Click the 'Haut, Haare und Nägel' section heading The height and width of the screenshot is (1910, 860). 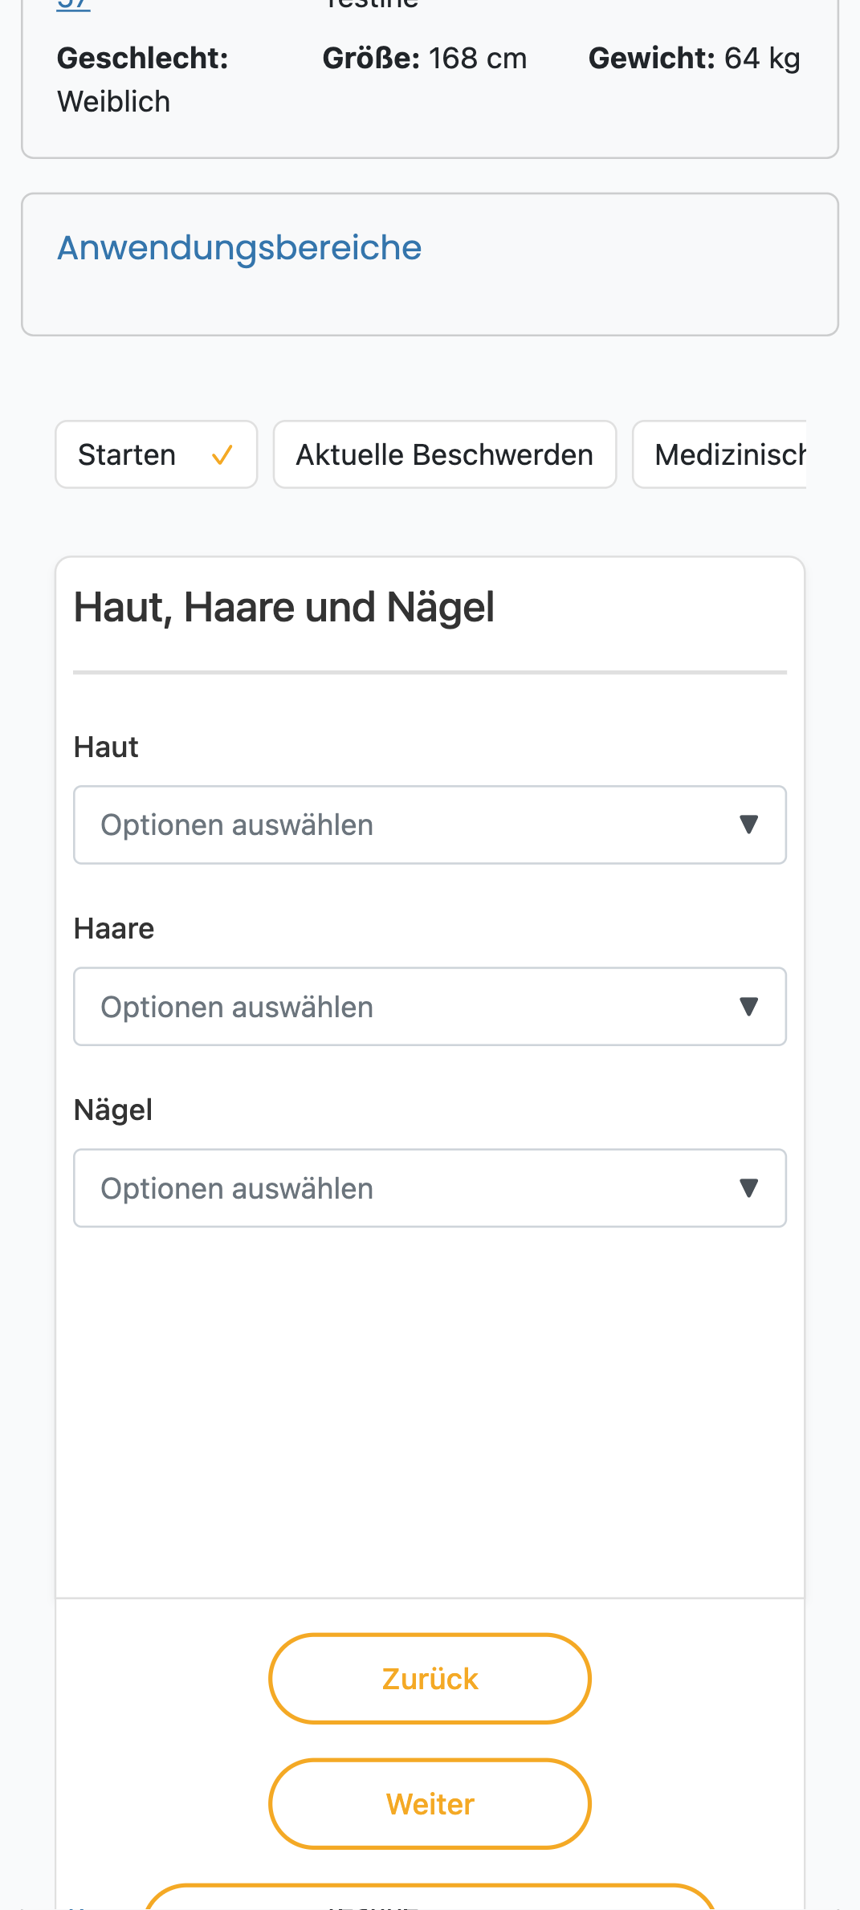(x=284, y=607)
